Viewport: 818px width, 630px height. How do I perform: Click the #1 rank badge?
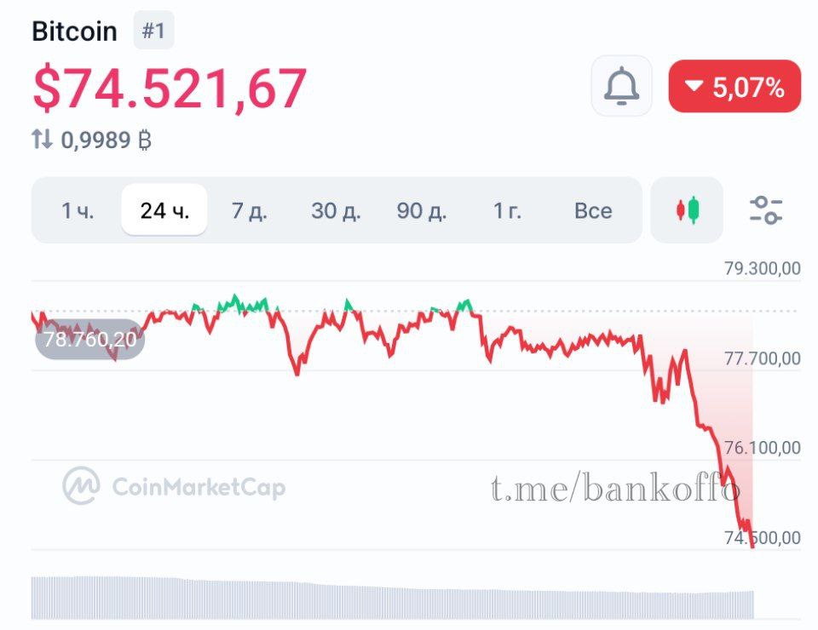coord(153,31)
